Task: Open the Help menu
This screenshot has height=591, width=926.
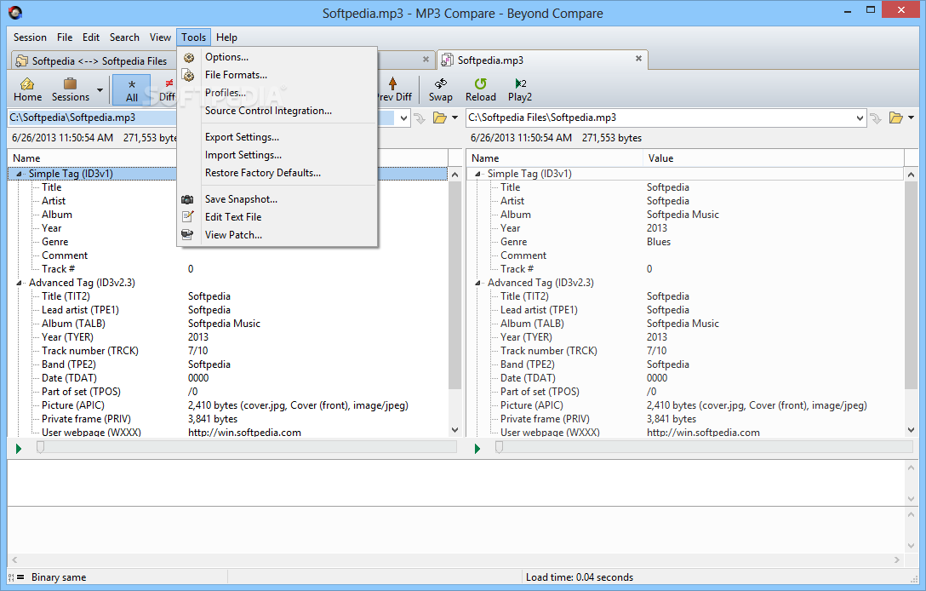Action: click(x=226, y=37)
